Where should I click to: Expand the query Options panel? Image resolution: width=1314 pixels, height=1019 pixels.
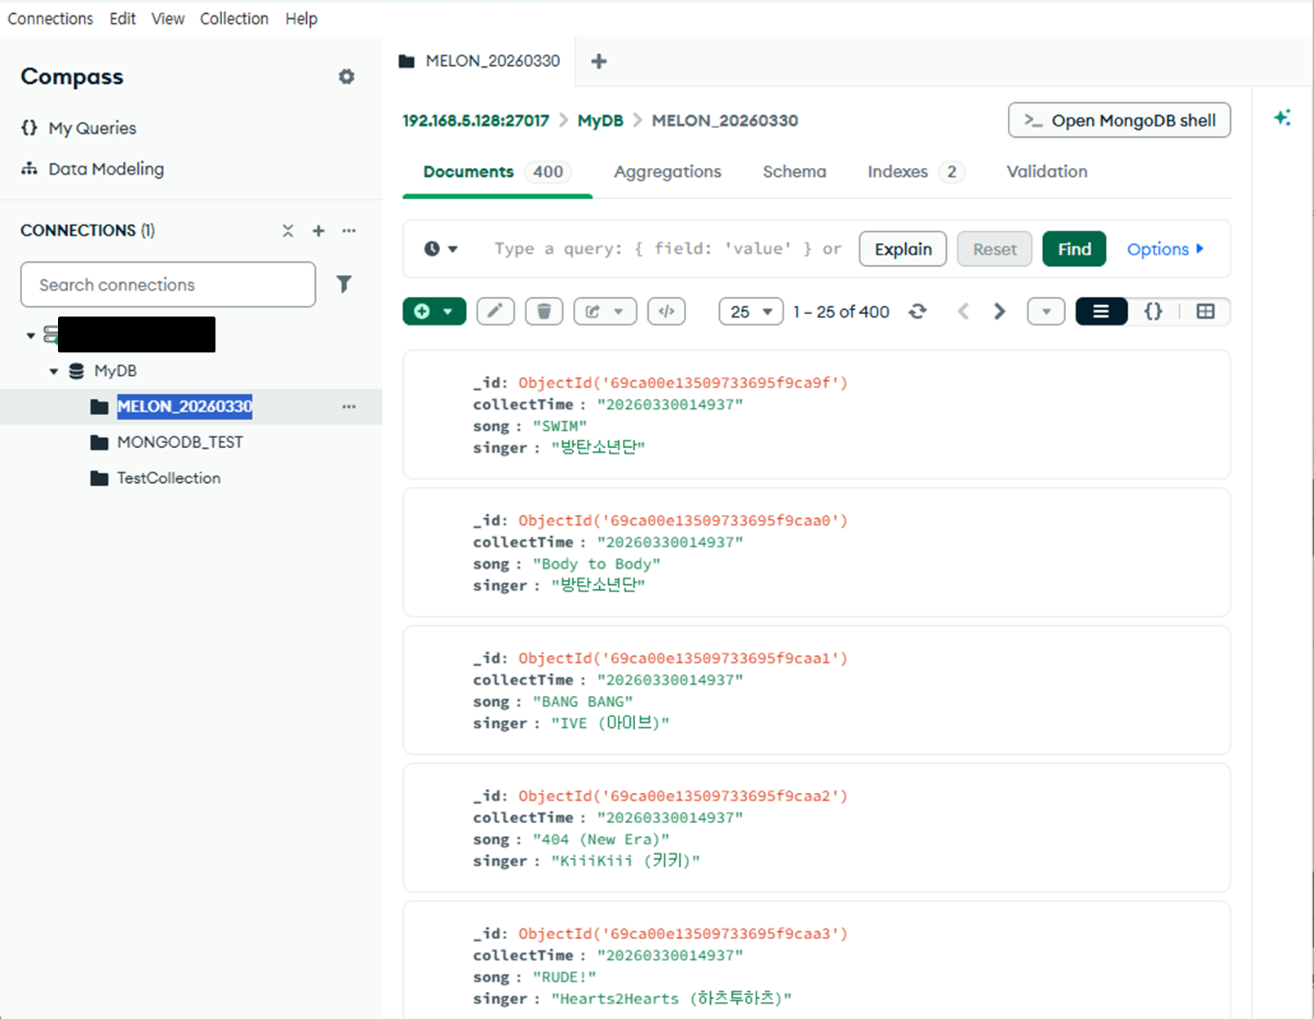pos(1165,249)
